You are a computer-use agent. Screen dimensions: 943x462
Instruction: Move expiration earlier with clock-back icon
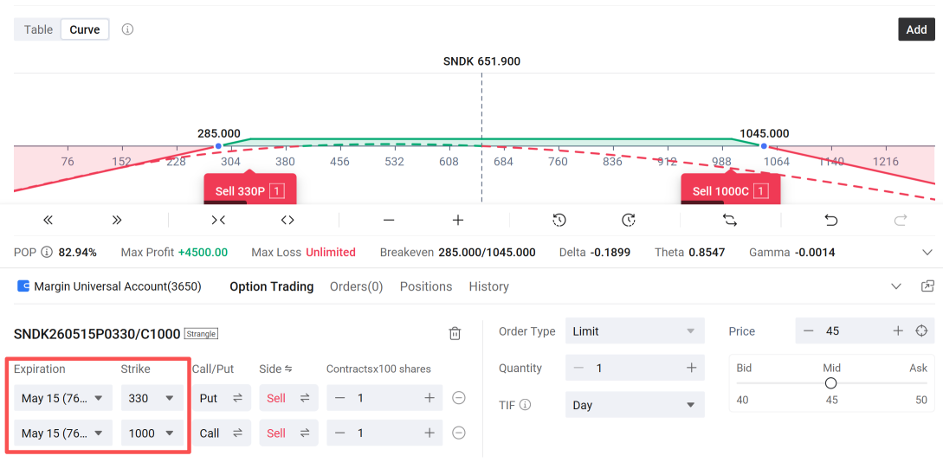559,221
